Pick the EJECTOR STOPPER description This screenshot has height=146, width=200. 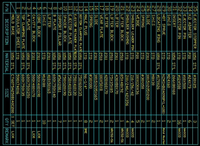tap(195, 32)
